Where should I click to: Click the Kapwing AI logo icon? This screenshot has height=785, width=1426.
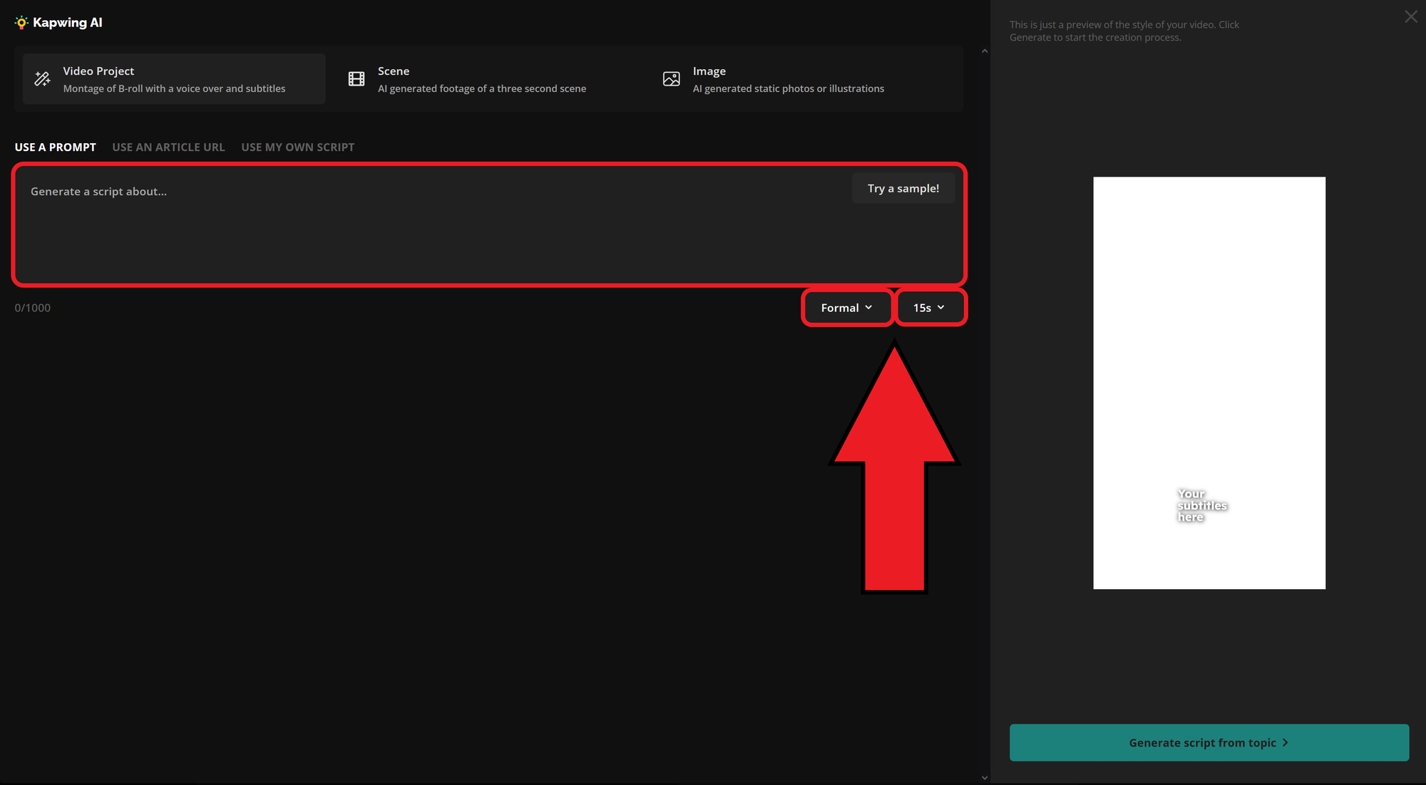click(x=22, y=22)
